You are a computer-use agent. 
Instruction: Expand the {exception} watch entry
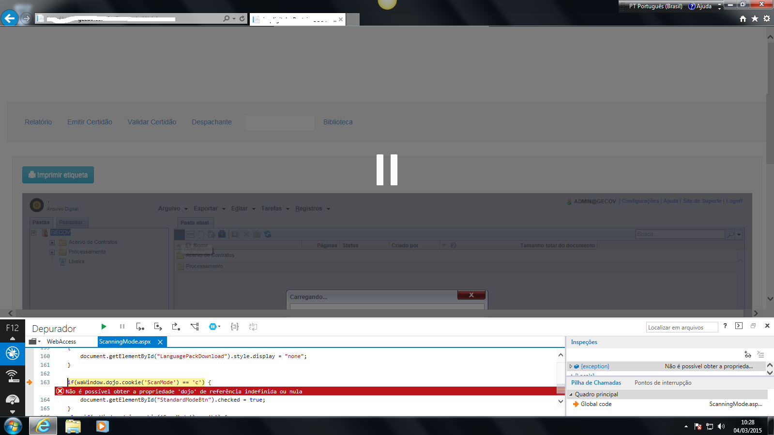pos(571,366)
